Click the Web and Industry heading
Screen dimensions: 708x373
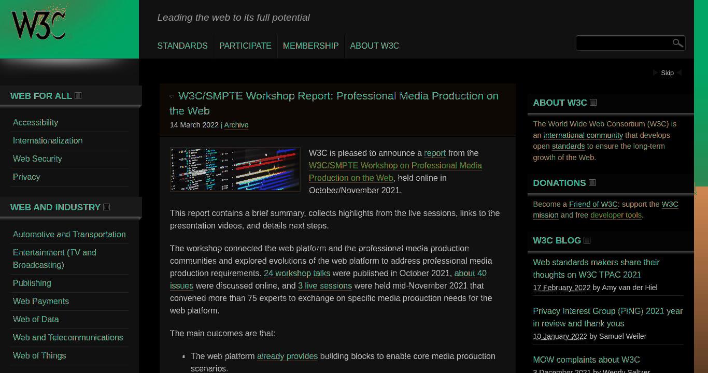(55, 207)
